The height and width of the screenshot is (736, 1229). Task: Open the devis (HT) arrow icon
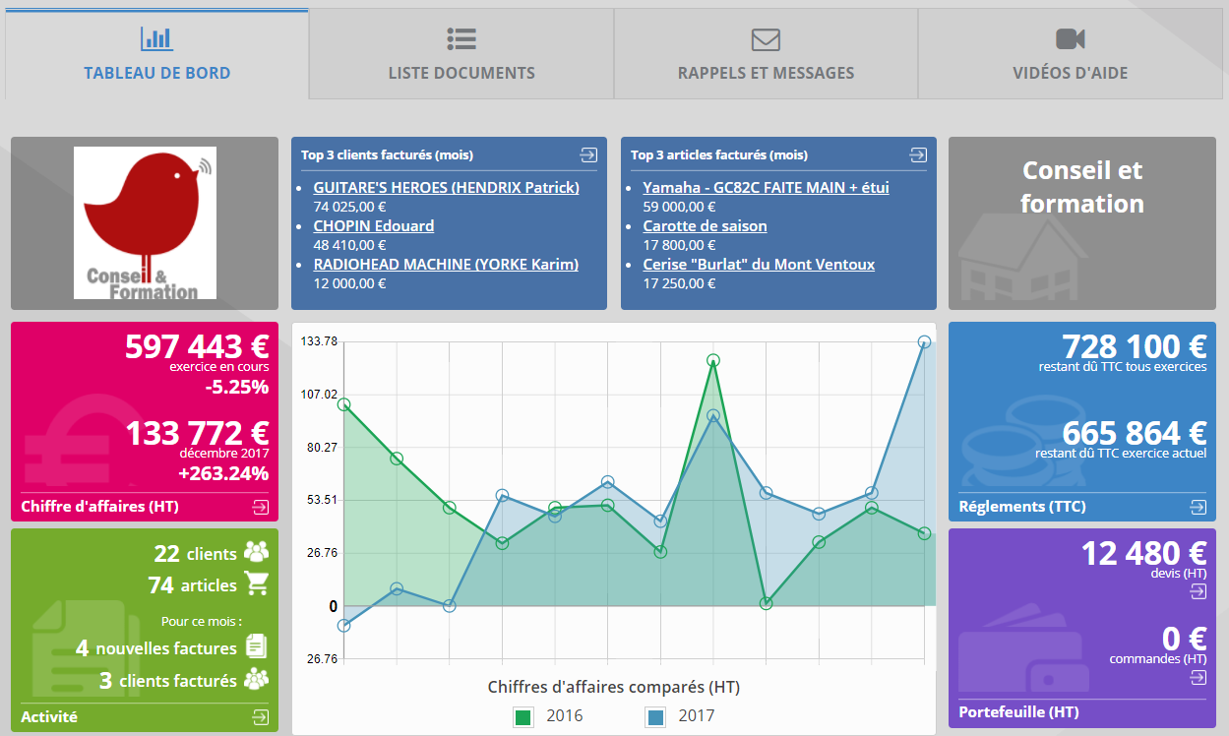(1198, 591)
